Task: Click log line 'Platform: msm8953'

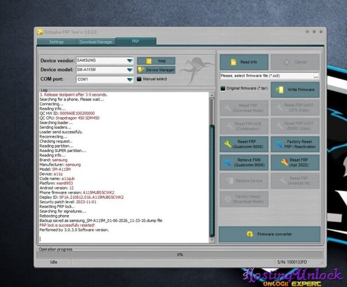Action: pyautogui.click(x=56, y=183)
